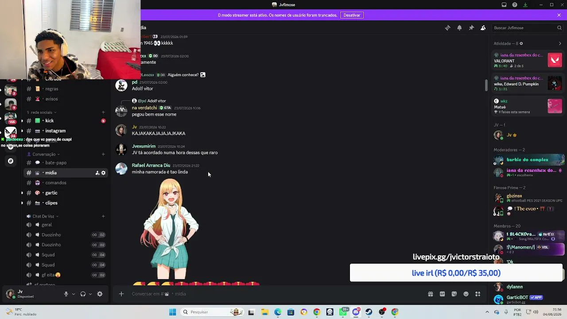This screenshot has width=567, height=319.
Task: Open the instagram channel
Action: [x=66, y=131]
